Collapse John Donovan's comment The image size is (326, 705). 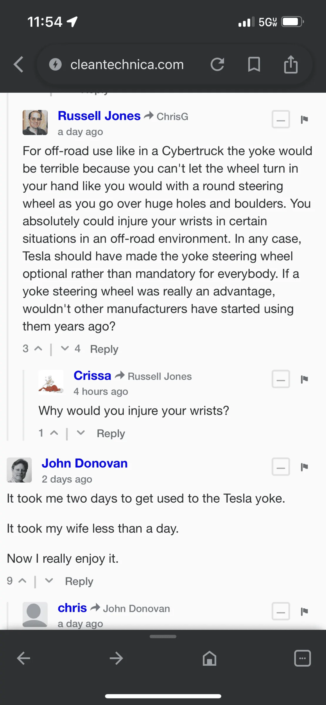click(280, 467)
